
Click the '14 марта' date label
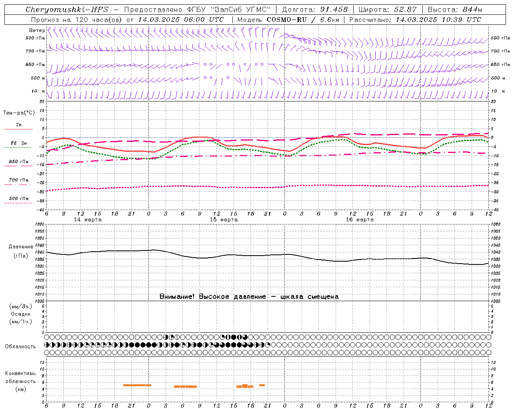[88, 220]
